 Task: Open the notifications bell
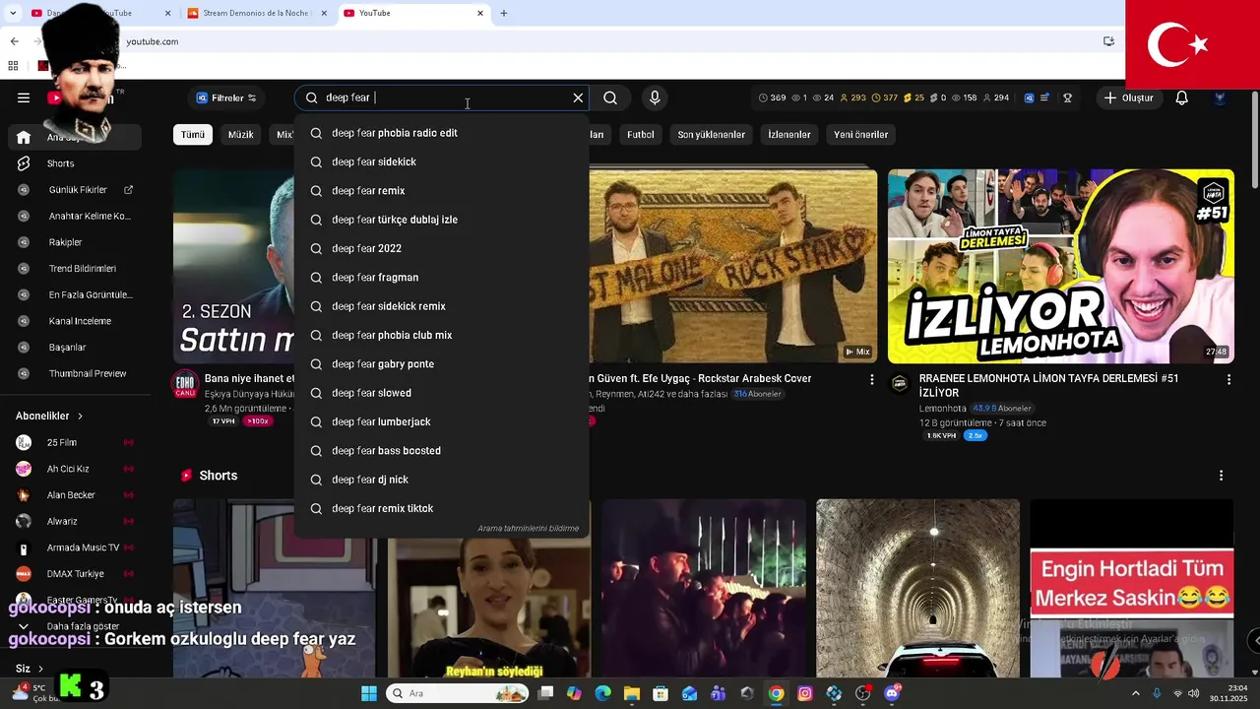click(x=1181, y=97)
